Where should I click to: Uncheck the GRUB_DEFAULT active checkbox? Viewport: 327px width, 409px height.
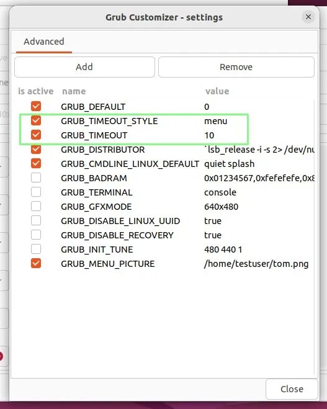point(36,106)
